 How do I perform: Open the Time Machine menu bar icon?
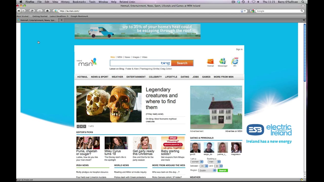click(243, 2)
